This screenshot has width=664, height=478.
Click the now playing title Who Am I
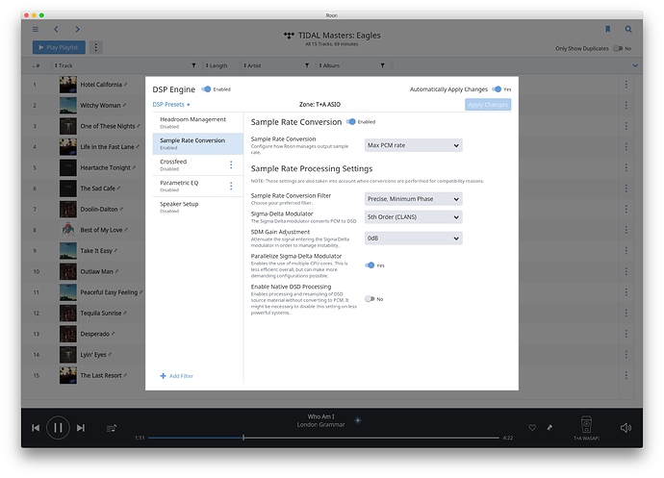coord(321,416)
